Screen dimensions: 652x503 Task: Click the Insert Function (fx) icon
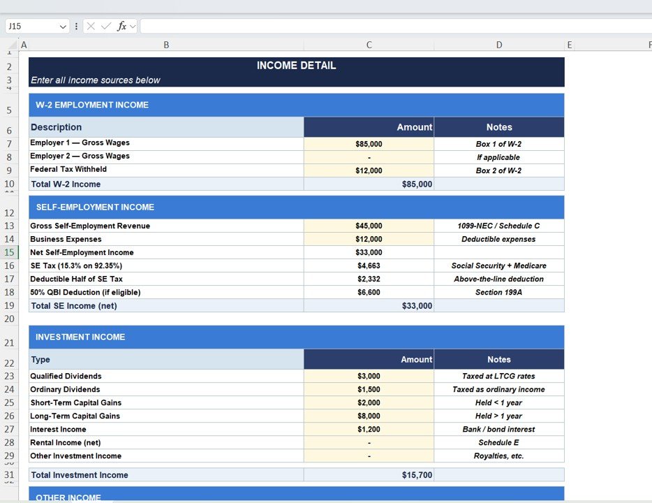(x=121, y=26)
